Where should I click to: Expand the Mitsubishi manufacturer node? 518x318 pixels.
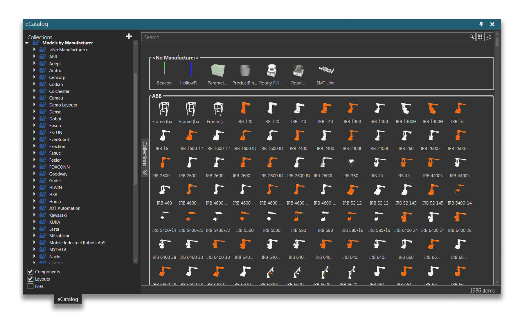(34, 235)
